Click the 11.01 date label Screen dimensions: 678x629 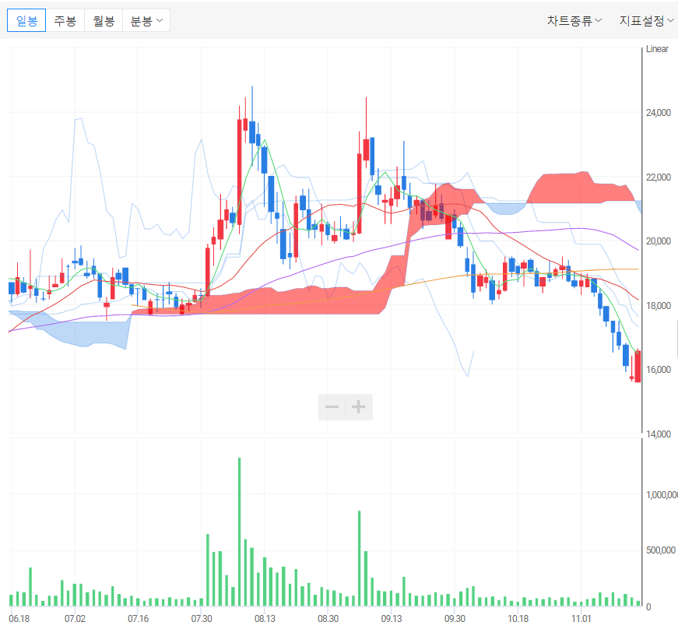click(581, 619)
